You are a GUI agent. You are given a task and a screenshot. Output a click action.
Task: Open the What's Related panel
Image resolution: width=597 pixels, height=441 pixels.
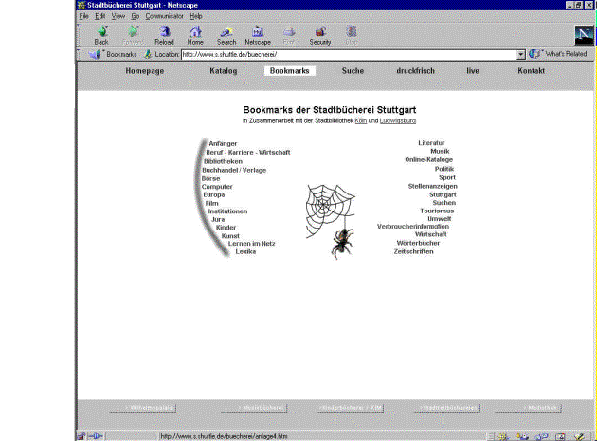pyautogui.click(x=560, y=54)
